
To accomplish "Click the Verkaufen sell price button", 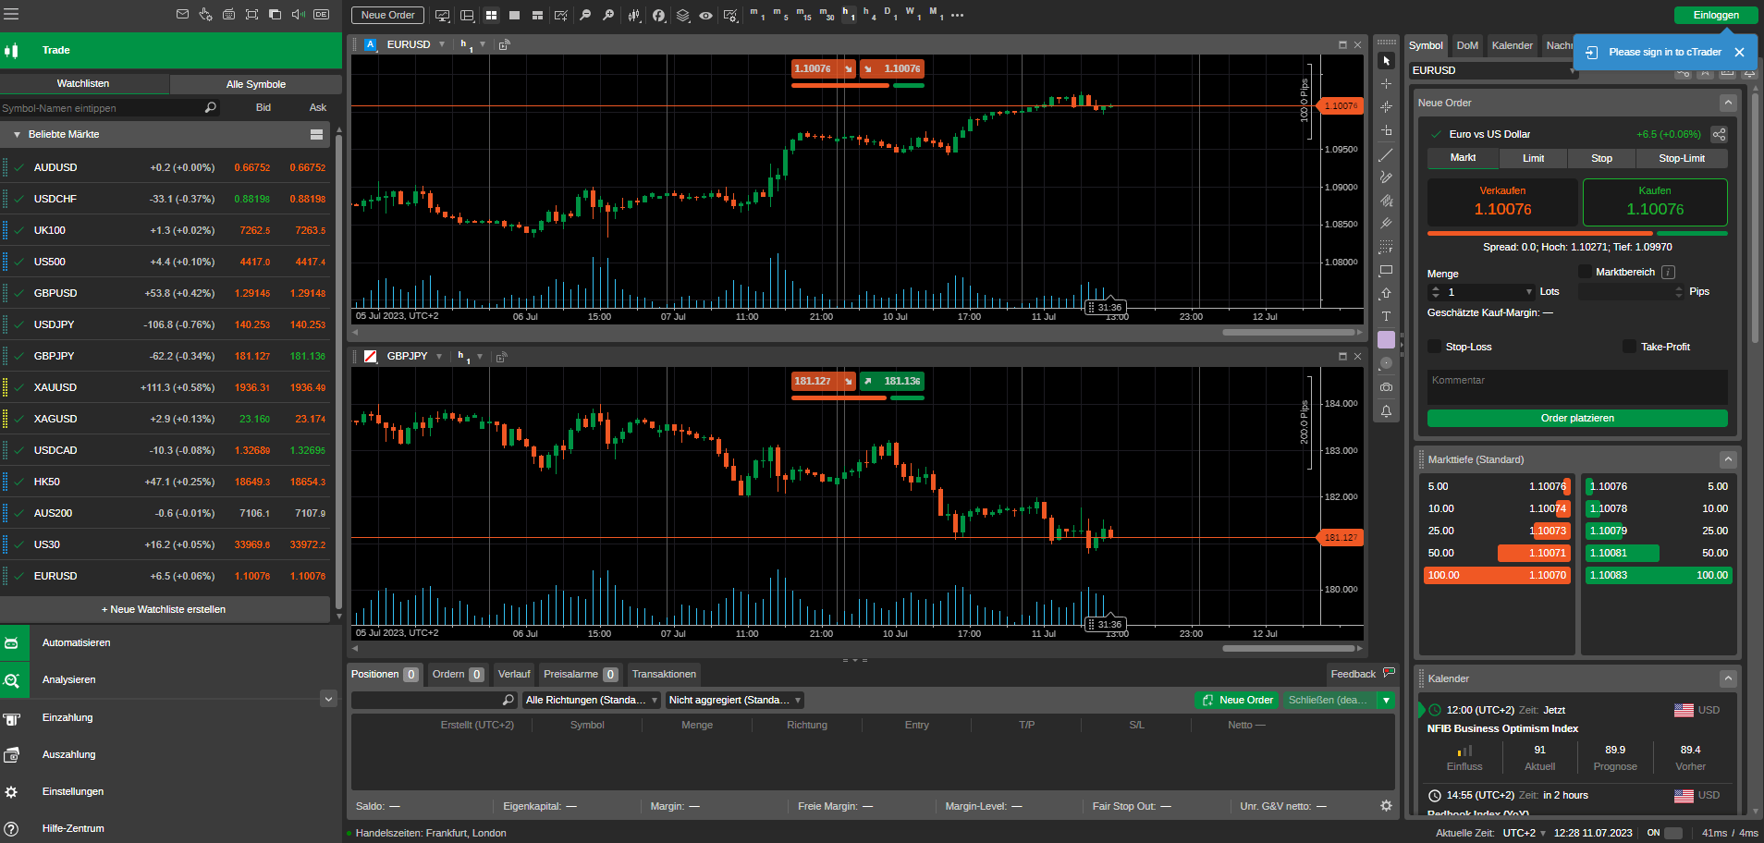I will pyautogui.click(x=1502, y=202).
